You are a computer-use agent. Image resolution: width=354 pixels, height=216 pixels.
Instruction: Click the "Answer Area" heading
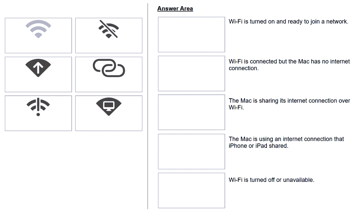pyautogui.click(x=175, y=9)
